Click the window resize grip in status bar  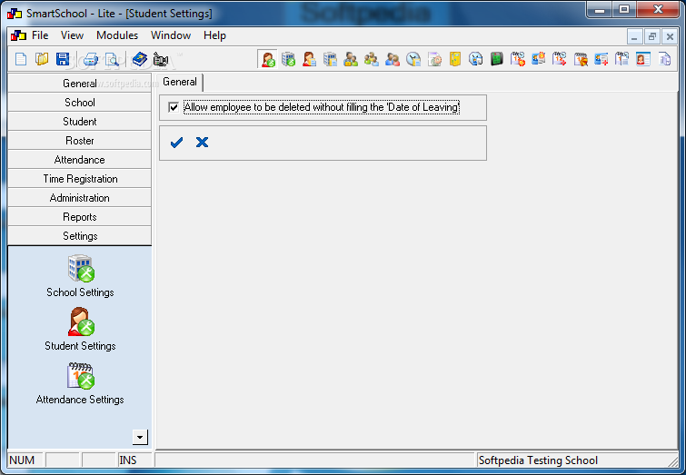(673, 461)
